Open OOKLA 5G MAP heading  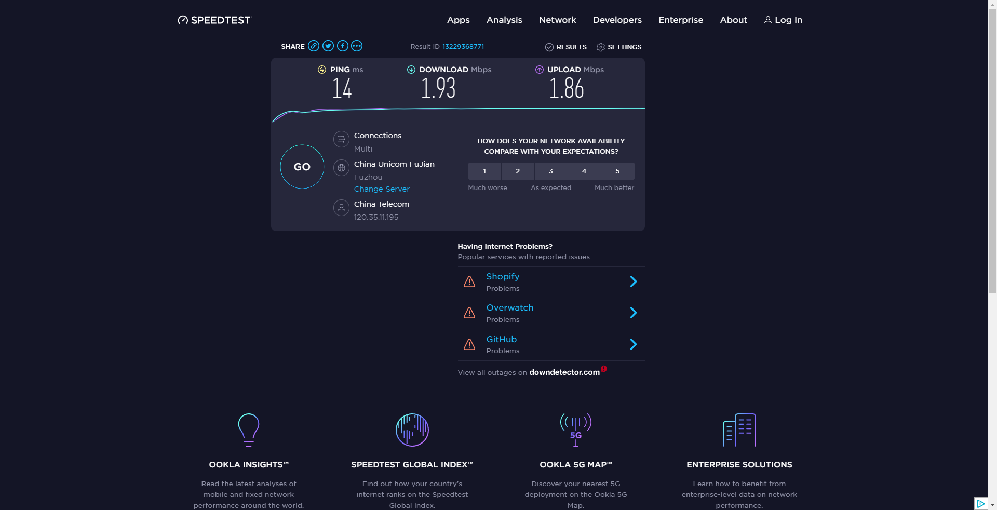coord(576,465)
